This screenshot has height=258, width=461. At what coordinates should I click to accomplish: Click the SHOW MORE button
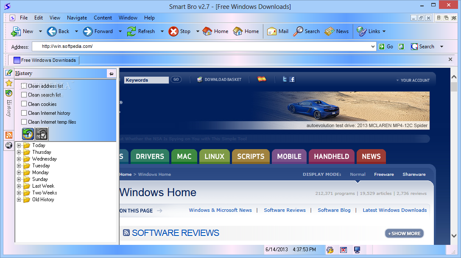pos(404,233)
